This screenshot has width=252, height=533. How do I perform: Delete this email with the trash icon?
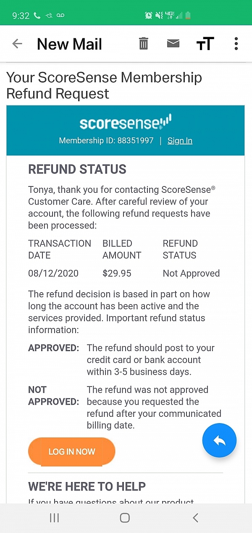tap(144, 44)
